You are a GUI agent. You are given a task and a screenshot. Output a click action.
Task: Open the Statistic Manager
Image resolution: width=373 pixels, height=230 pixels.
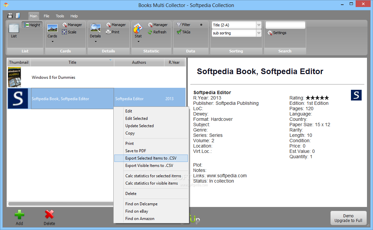click(158, 25)
